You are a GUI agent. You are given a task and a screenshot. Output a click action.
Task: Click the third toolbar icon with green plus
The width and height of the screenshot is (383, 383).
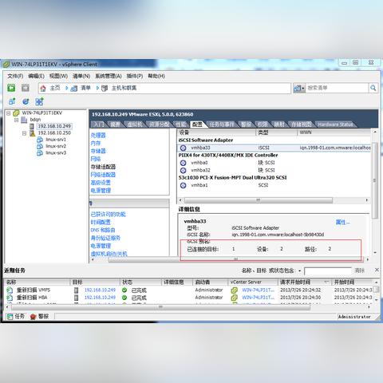(39, 101)
